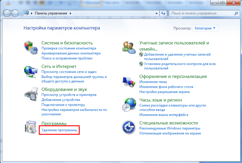Open the Ease of Access icon
The width and height of the screenshot is (242, 163).
click(128, 127)
